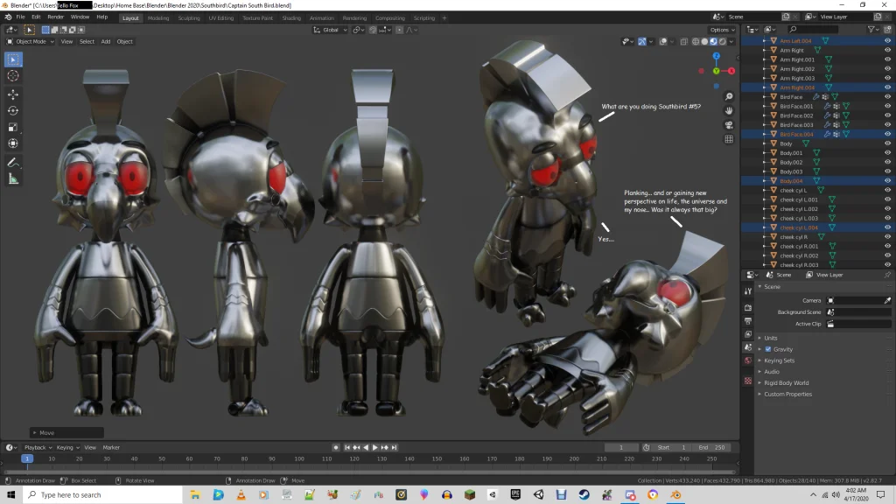The image size is (896, 504).
Task: Open the File menu
Action: (21, 17)
